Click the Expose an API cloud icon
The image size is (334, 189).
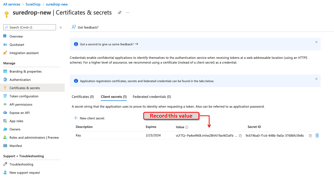[x=5, y=113]
